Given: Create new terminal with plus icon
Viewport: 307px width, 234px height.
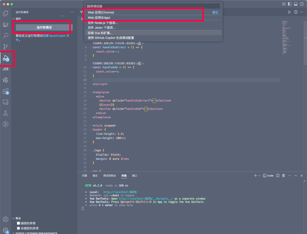Looking at the screenshot, I should [x=256, y=175].
